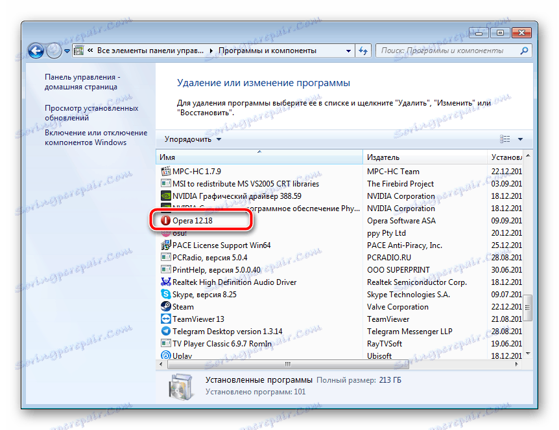The width and height of the screenshot is (559, 430).
Task: Maximize the Programs and Components window
Action: [x=500, y=33]
